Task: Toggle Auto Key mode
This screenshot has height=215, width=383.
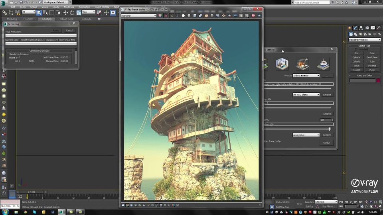Action: point(309,202)
